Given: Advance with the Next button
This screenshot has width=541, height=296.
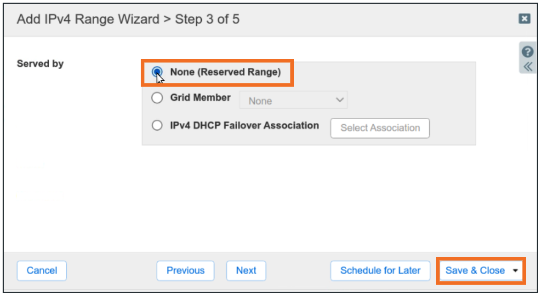Looking at the screenshot, I should point(246,271).
